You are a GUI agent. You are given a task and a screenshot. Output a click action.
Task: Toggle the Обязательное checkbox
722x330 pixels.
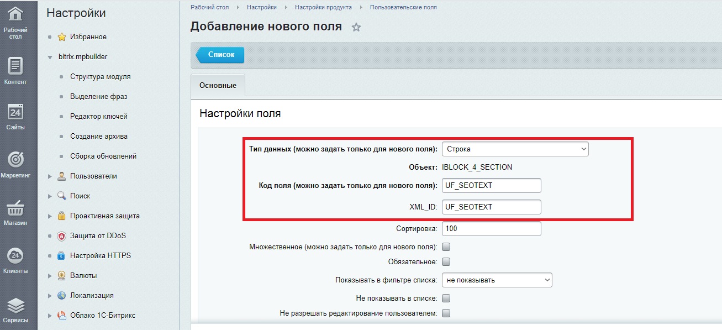click(x=446, y=261)
